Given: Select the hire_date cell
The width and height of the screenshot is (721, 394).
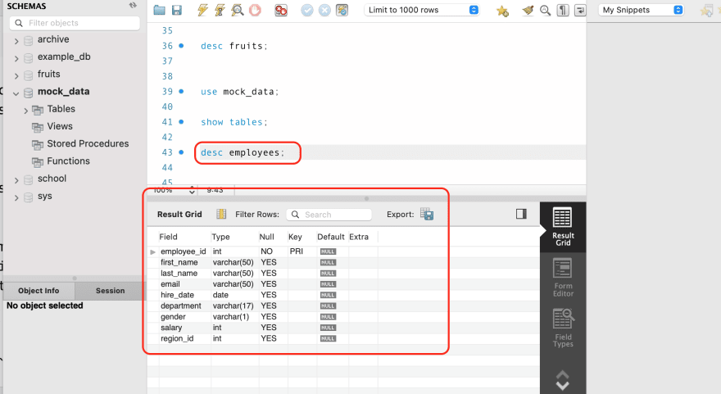Looking at the screenshot, I should [184, 295].
